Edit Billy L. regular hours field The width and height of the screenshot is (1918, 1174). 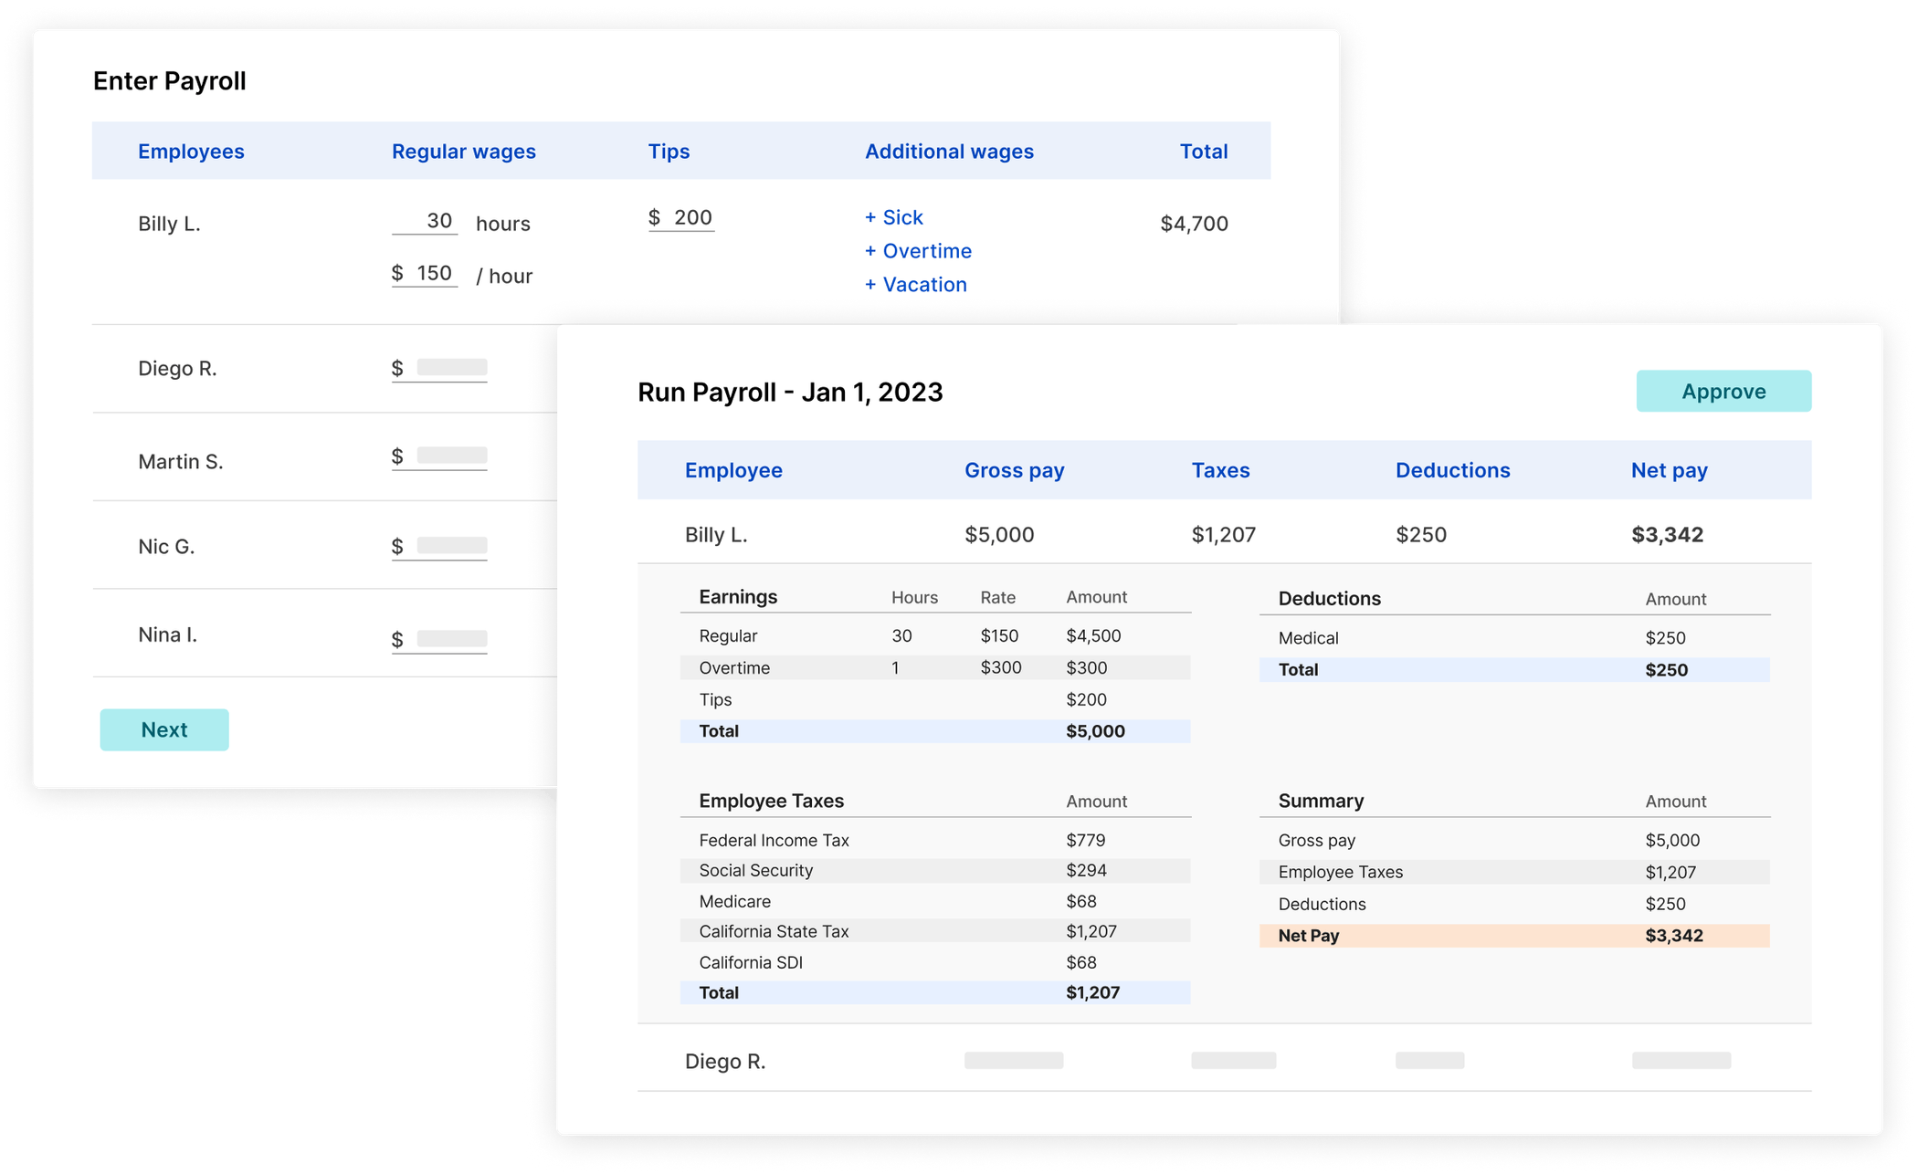[426, 221]
